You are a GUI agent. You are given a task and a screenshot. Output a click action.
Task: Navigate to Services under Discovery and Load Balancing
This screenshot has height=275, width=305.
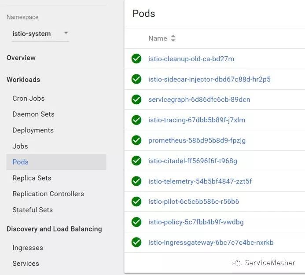pyautogui.click(x=26, y=264)
